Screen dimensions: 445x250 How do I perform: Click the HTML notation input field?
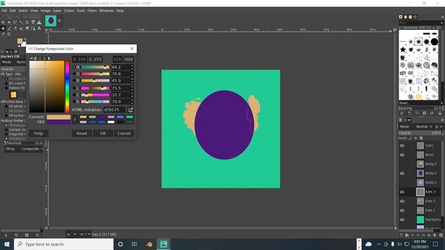pos(114,110)
